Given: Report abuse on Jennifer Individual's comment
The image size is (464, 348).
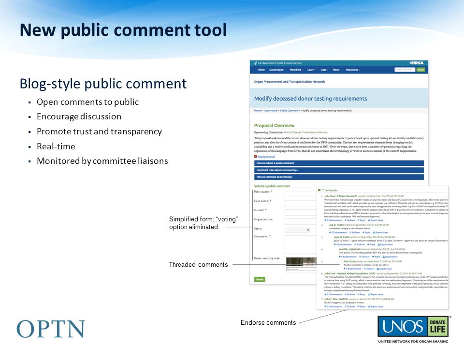Looking at the screenshot, I should [390, 257].
